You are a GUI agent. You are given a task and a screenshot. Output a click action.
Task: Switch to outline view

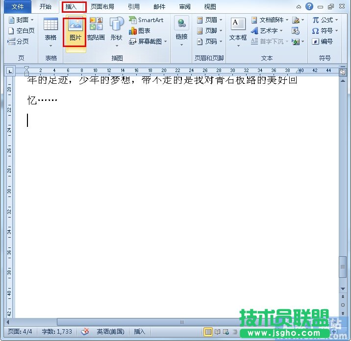tap(235, 332)
